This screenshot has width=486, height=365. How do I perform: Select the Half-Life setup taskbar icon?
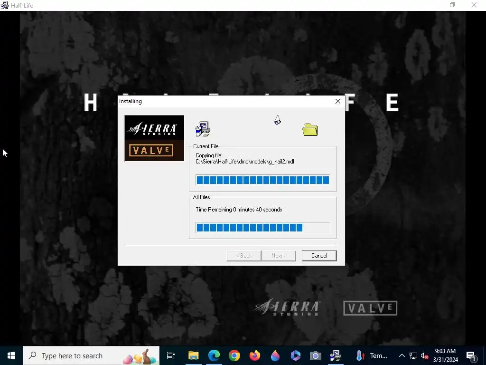[x=336, y=355]
